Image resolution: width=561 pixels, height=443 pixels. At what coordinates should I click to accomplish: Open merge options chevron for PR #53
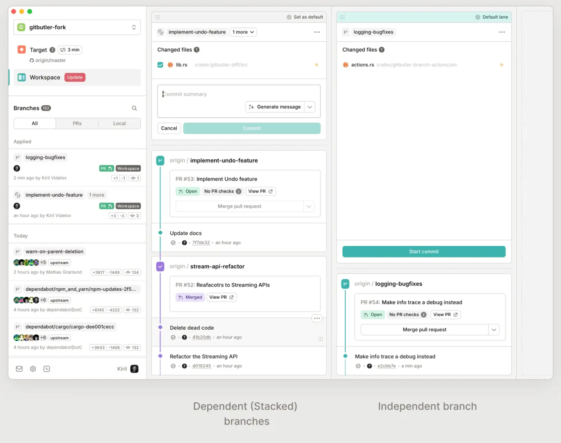point(309,206)
